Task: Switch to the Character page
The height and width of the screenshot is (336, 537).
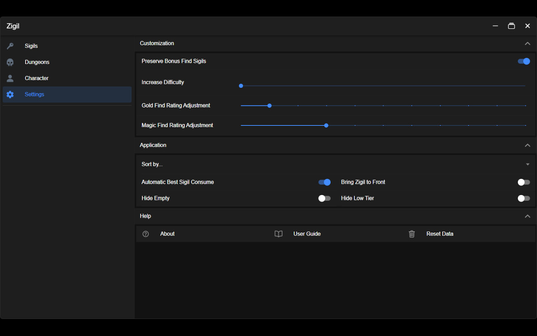Action: pyautogui.click(x=37, y=78)
